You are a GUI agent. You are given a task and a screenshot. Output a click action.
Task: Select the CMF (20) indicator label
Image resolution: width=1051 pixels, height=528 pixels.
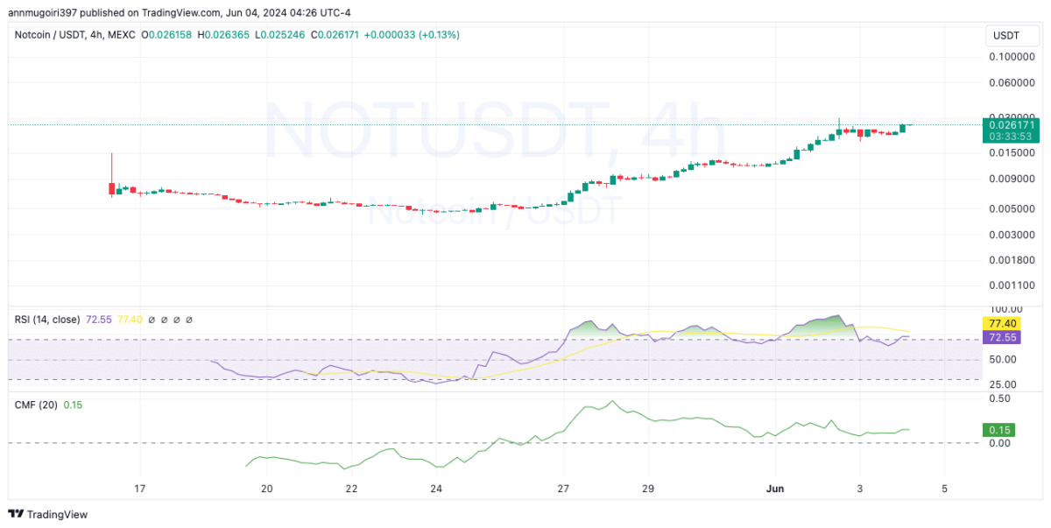click(37, 405)
